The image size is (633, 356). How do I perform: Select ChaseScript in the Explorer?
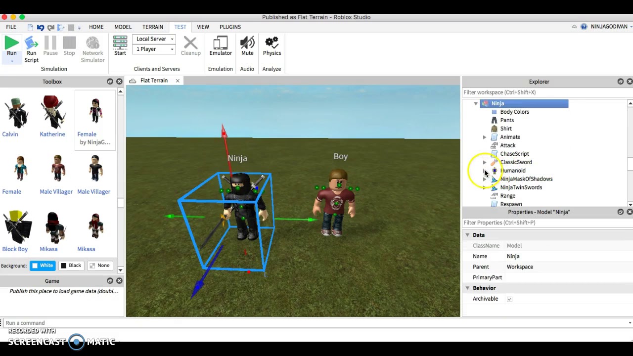(x=514, y=154)
